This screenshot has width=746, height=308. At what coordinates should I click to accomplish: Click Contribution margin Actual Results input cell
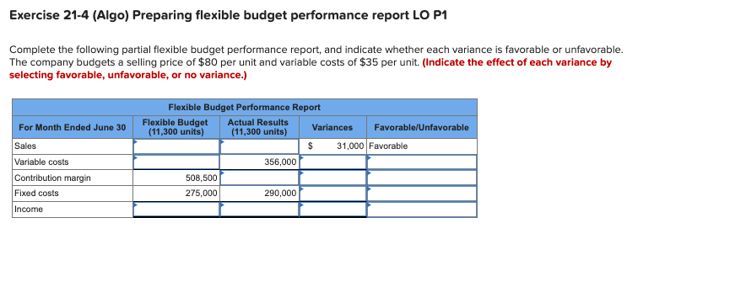259,178
